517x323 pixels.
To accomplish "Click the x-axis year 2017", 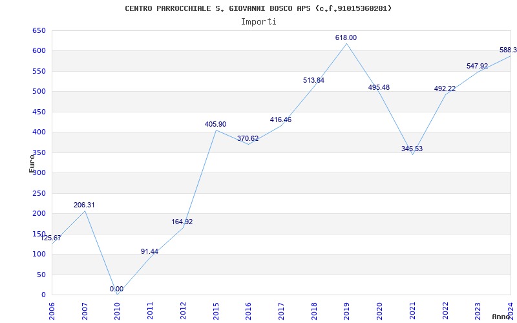I will click(x=281, y=311).
